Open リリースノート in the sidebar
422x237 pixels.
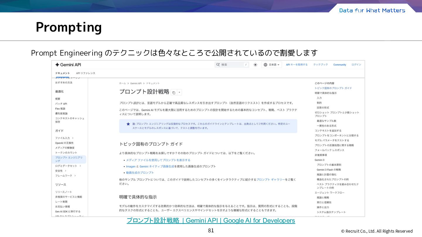click(x=64, y=192)
